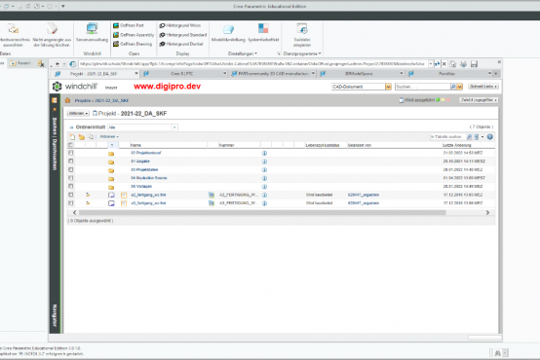Click the new folder icon in the table toolbar
The height and width of the screenshot is (360, 540).
coord(82,137)
